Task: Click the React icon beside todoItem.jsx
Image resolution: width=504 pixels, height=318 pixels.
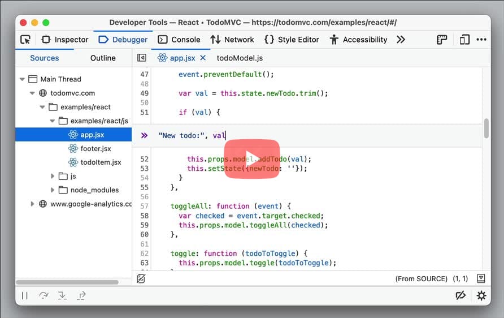Action: pyautogui.click(x=73, y=162)
